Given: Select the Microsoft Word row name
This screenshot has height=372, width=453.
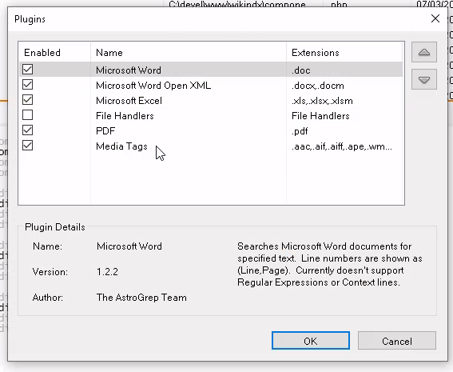Looking at the screenshot, I should (129, 70).
